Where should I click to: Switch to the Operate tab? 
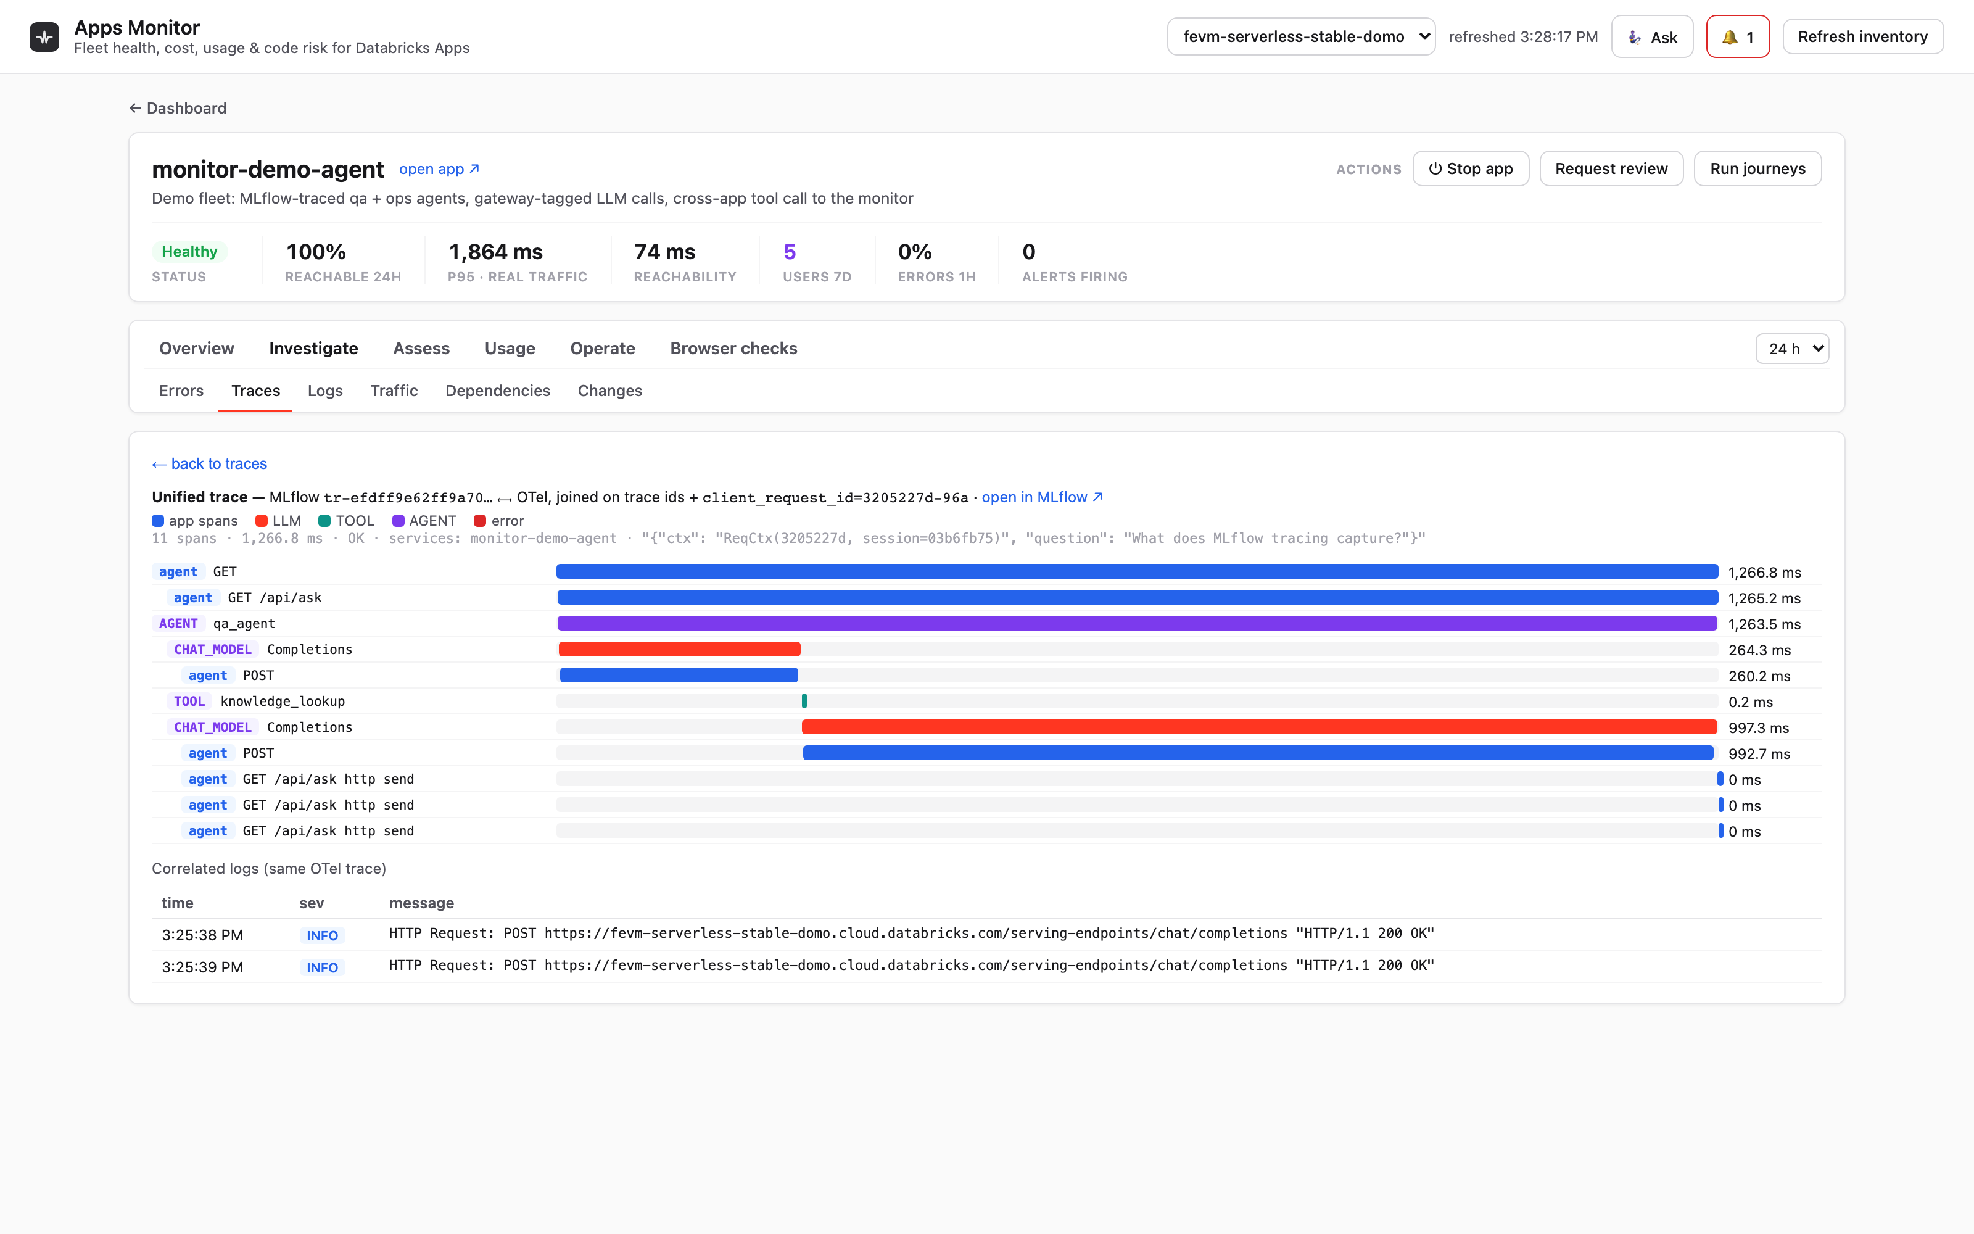point(602,349)
